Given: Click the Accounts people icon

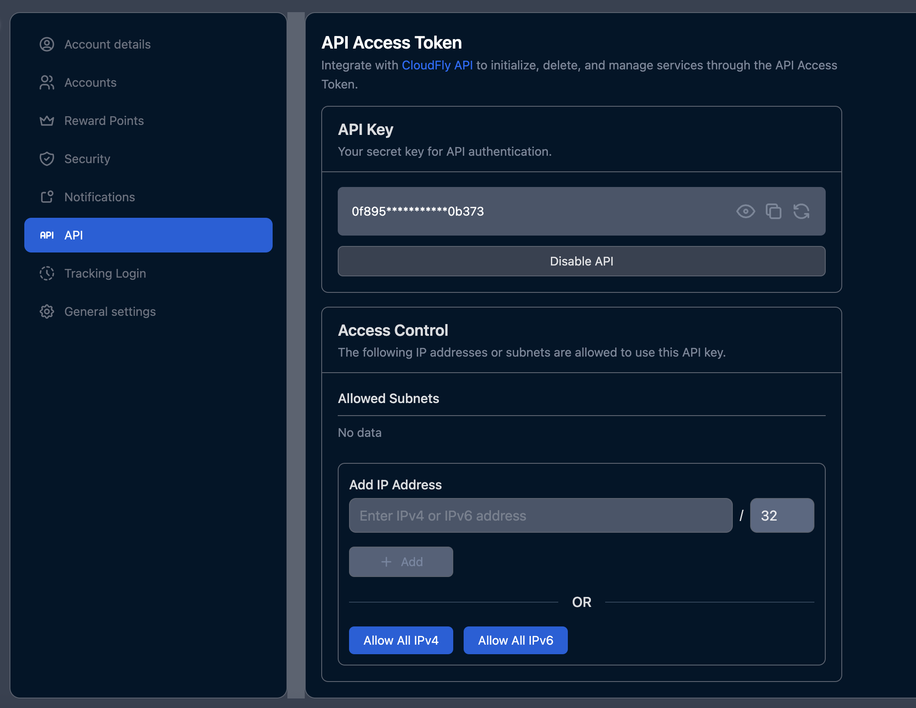Looking at the screenshot, I should (x=47, y=82).
